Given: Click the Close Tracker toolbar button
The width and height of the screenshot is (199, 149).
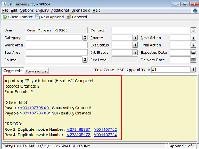Looking at the screenshot, I should (18, 17).
